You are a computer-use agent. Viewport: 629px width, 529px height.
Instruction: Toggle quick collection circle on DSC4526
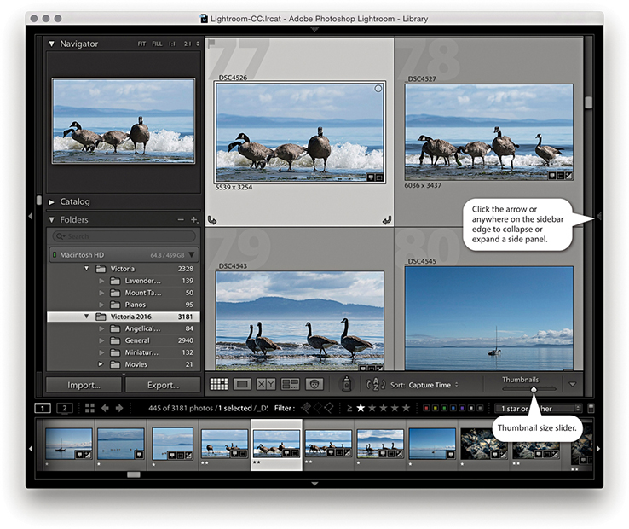pyautogui.click(x=378, y=89)
